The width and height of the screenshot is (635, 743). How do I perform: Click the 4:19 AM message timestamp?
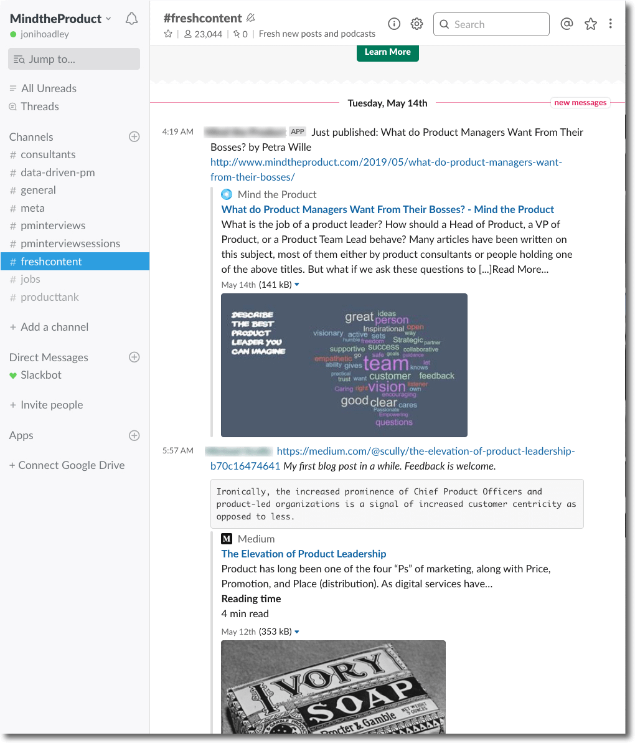coord(177,132)
